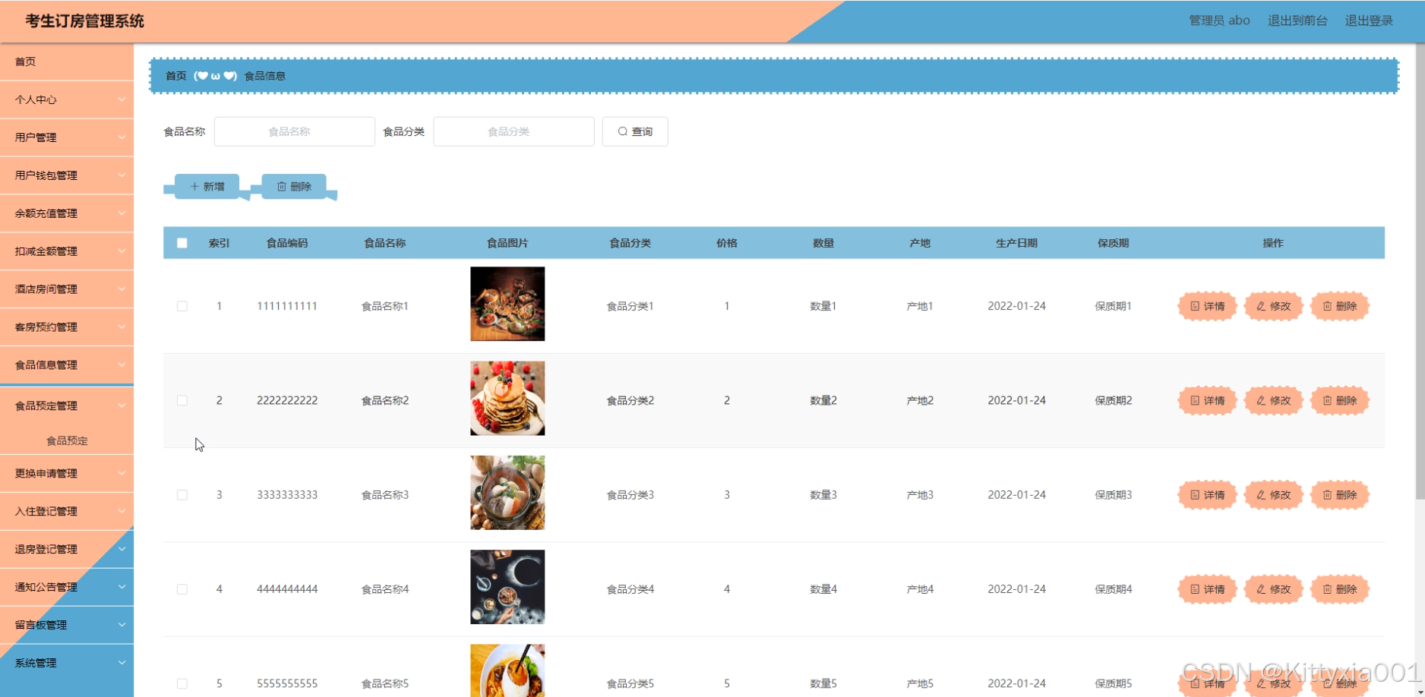Click the trash icon on toolbar 删除 button
1425x697 pixels.
point(282,186)
